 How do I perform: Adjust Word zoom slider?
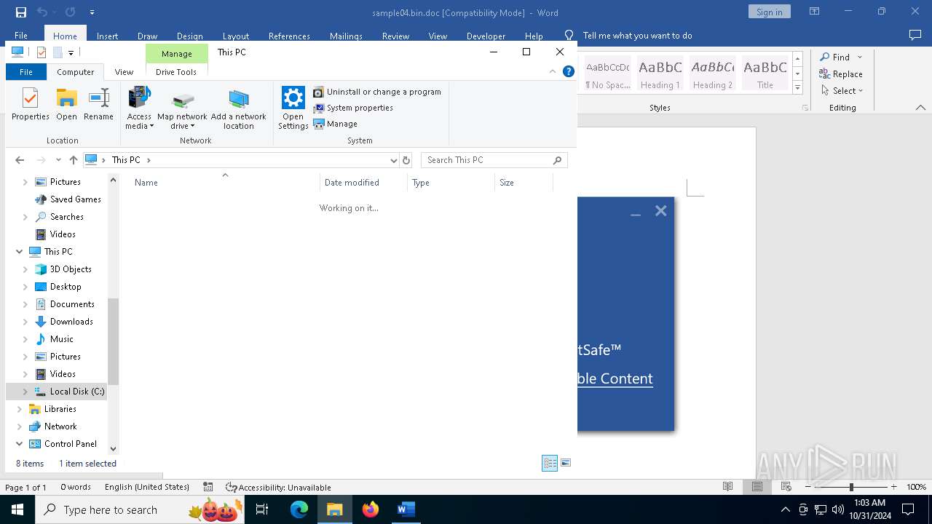tap(851, 487)
